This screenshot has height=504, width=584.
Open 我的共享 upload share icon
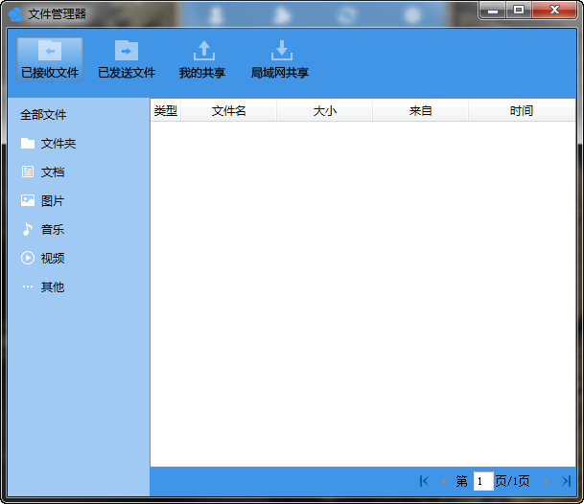click(x=203, y=51)
